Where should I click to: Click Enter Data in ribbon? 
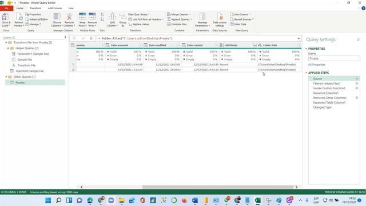(x=238, y=24)
